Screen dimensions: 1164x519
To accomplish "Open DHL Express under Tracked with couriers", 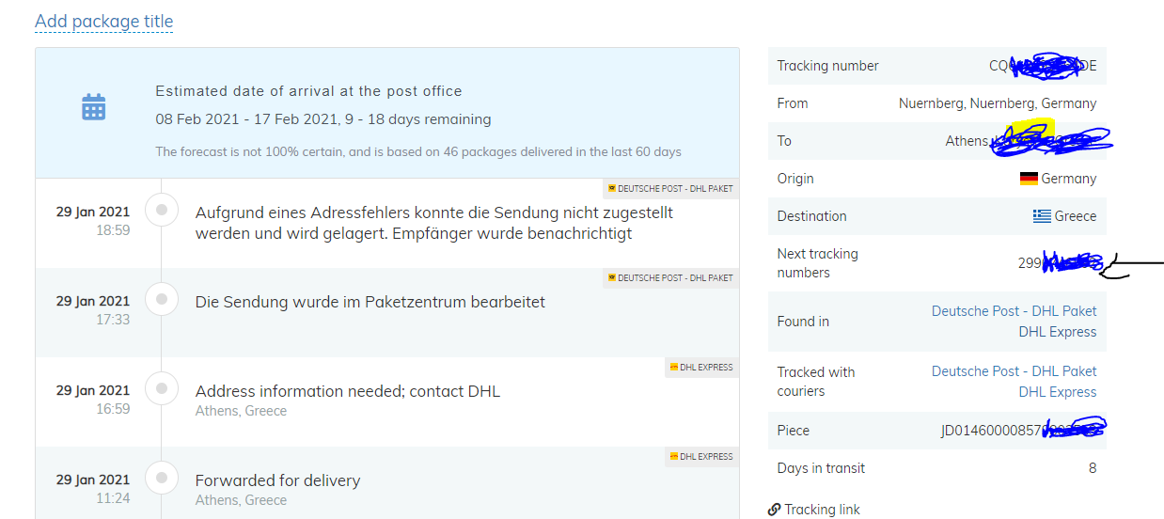I will (x=1058, y=392).
